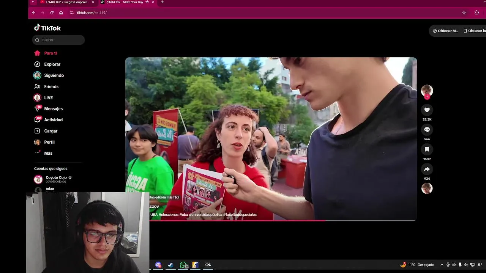This screenshot has height=273, width=486.
Task: Follow creator with red plus badge
Action: click(427, 97)
